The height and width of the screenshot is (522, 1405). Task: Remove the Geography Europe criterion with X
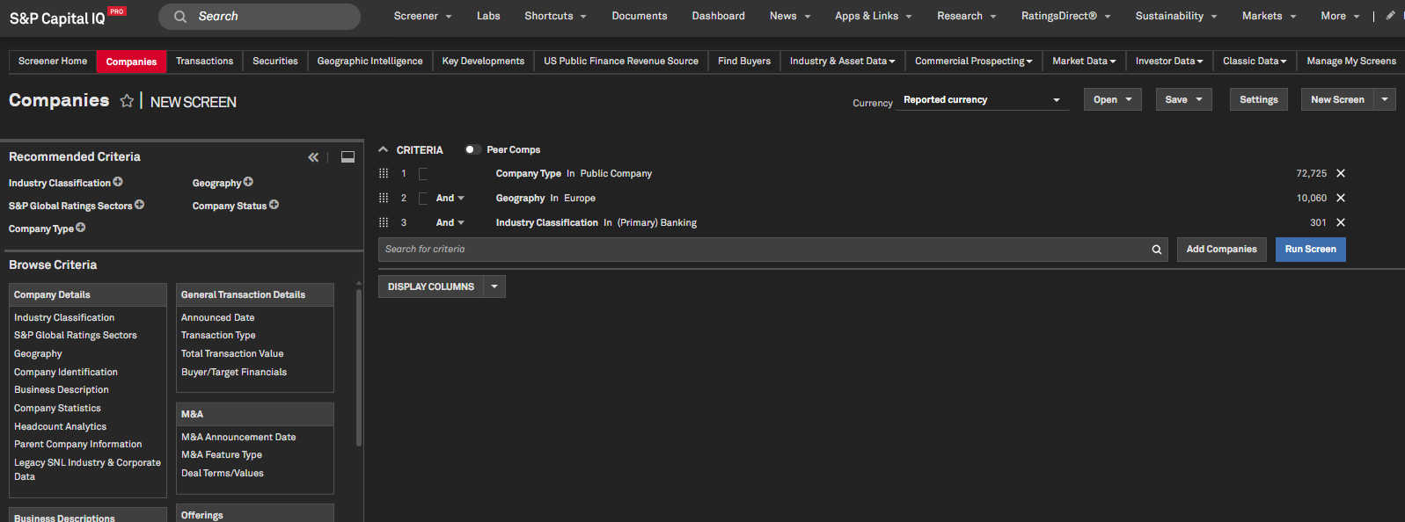click(1341, 198)
